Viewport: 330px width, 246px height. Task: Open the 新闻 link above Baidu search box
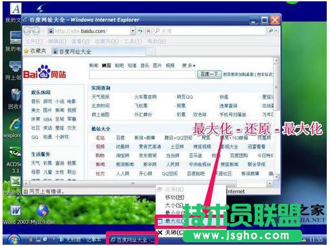tap(93, 66)
